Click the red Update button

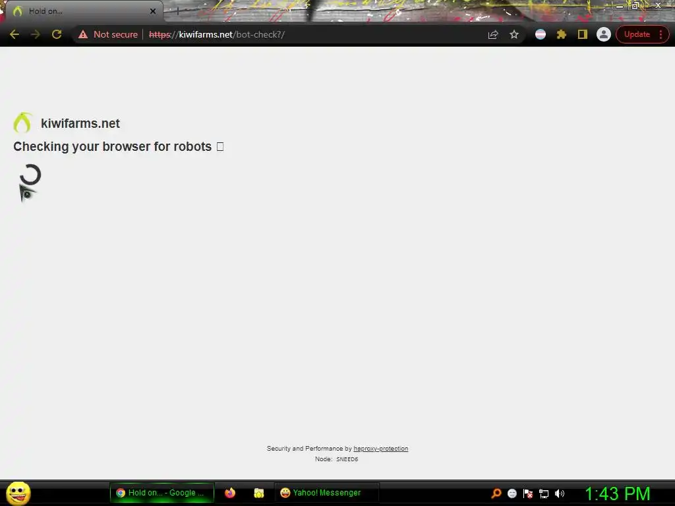coord(637,34)
